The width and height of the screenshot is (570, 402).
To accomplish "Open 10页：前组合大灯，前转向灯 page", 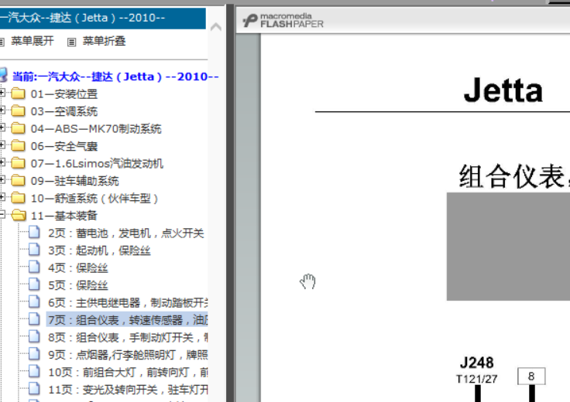I will click(128, 373).
